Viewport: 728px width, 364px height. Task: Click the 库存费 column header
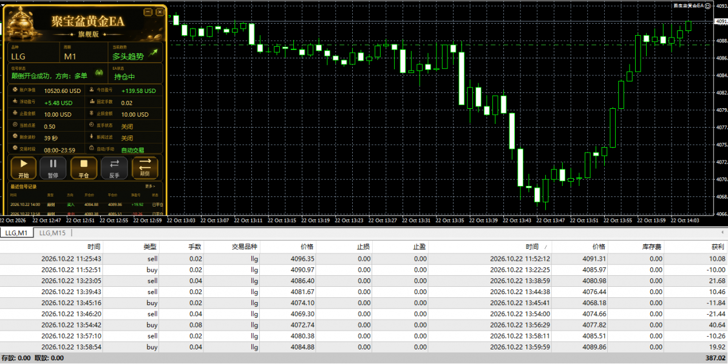pyautogui.click(x=636, y=247)
